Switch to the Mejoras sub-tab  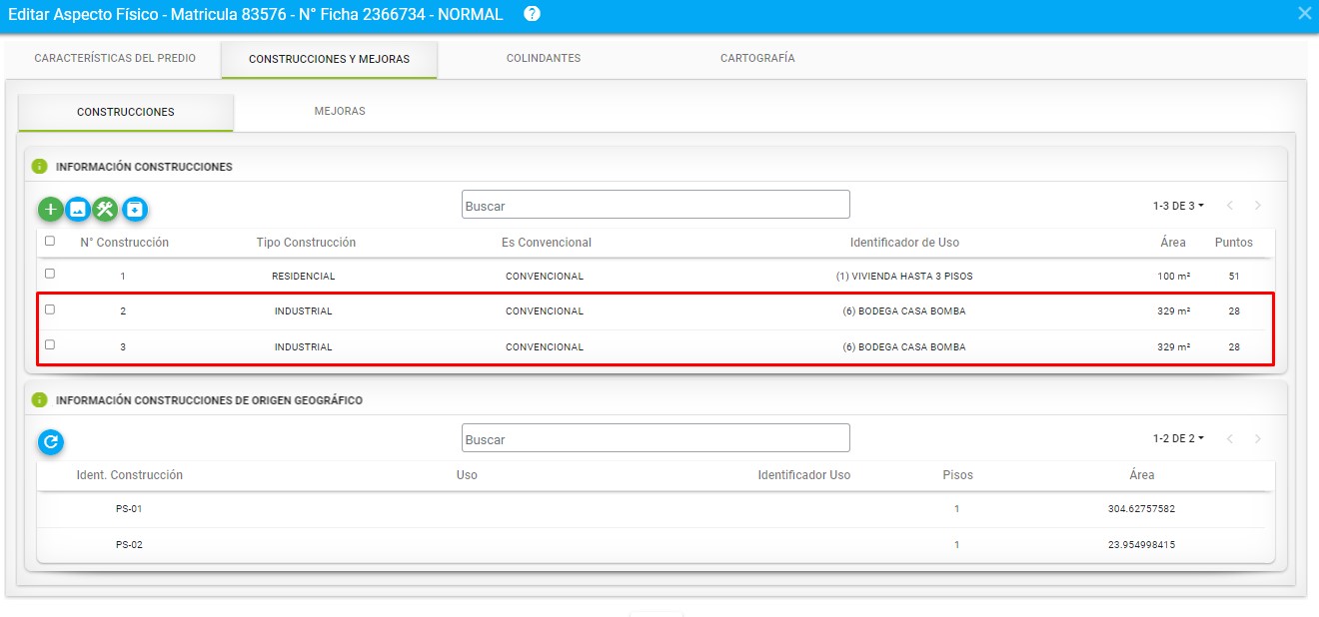(x=340, y=112)
